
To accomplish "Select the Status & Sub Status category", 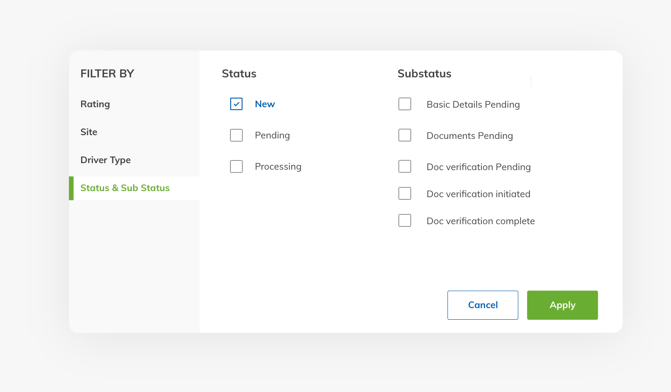I will pyautogui.click(x=125, y=188).
